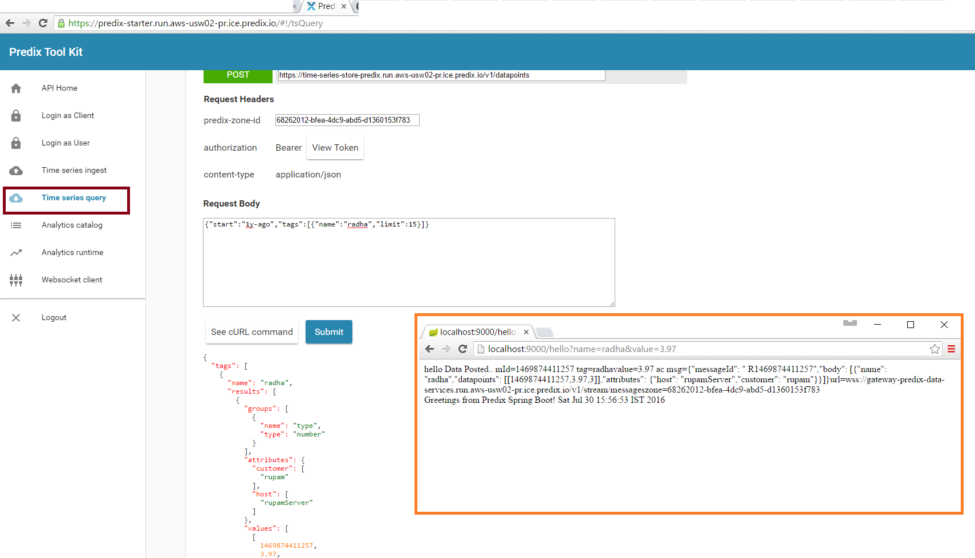Open Analytics runtime menu item
The height and width of the screenshot is (558, 975).
pos(72,253)
